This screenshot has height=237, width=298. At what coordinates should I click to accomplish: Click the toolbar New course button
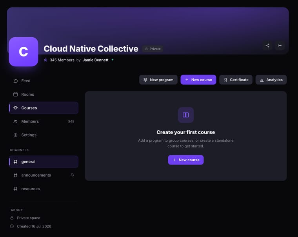pos(198,80)
